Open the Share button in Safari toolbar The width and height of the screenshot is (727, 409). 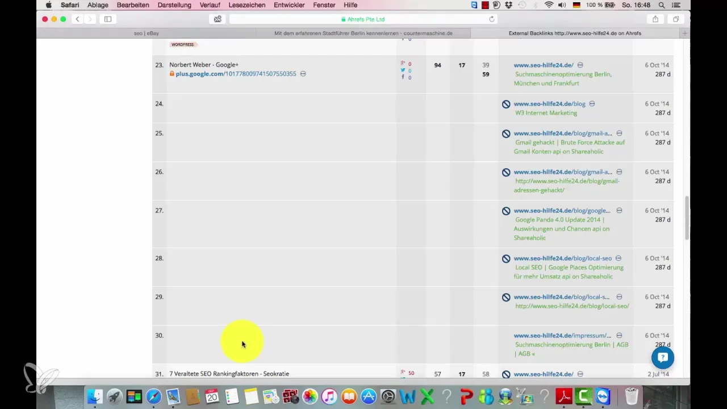655,19
